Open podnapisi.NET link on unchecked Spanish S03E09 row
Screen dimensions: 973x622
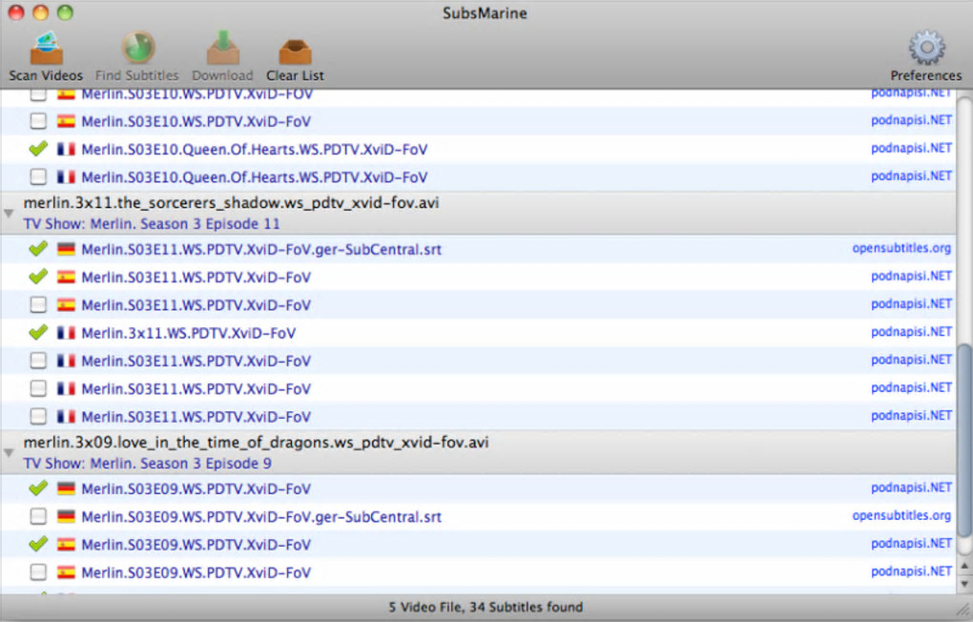pos(911,571)
